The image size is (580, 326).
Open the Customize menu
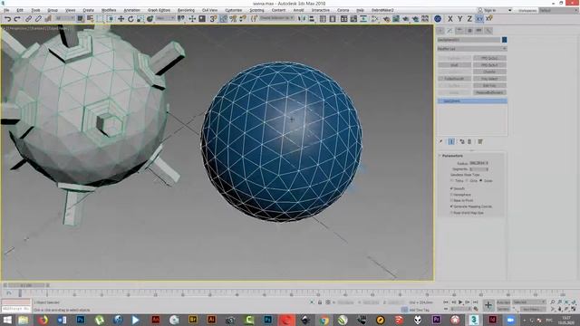pyautogui.click(x=234, y=10)
